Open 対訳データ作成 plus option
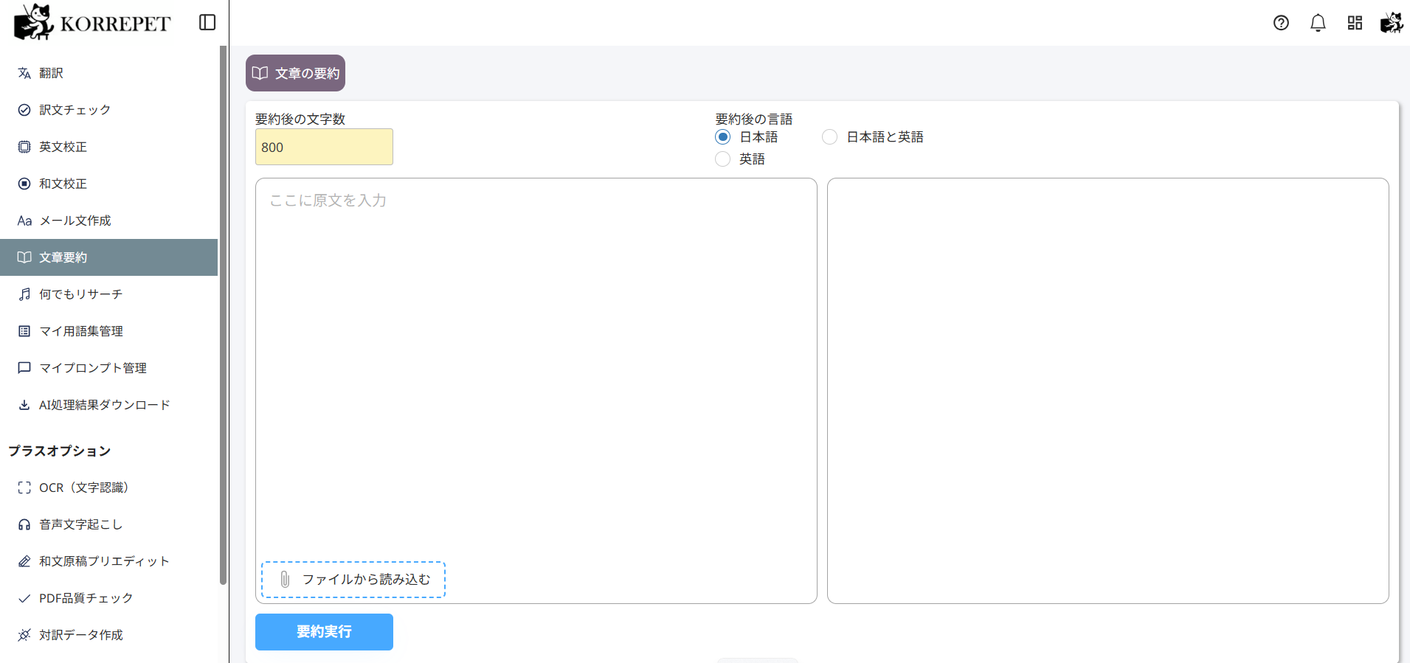 click(108, 635)
